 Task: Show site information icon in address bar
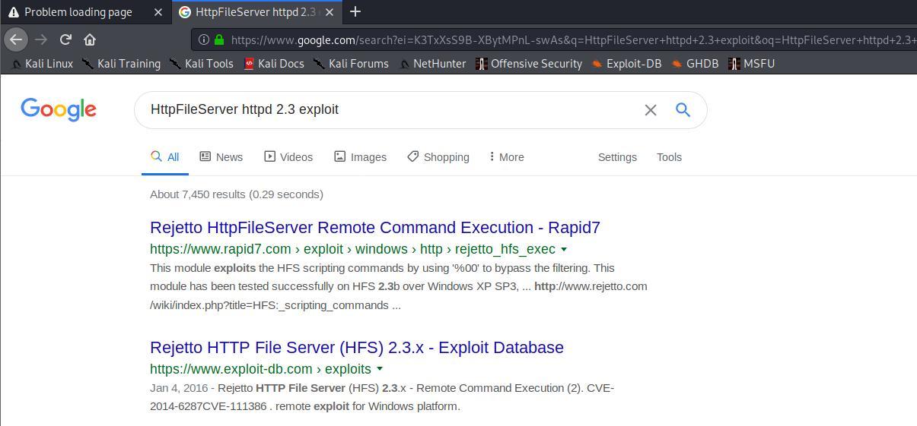[x=204, y=39]
